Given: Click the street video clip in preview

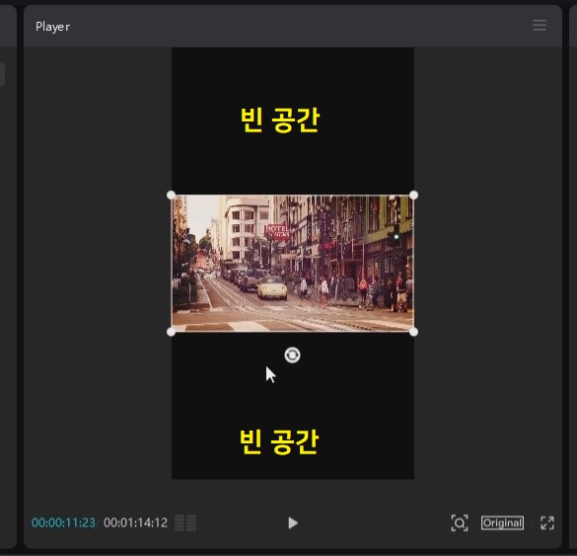Looking at the screenshot, I should tap(293, 264).
